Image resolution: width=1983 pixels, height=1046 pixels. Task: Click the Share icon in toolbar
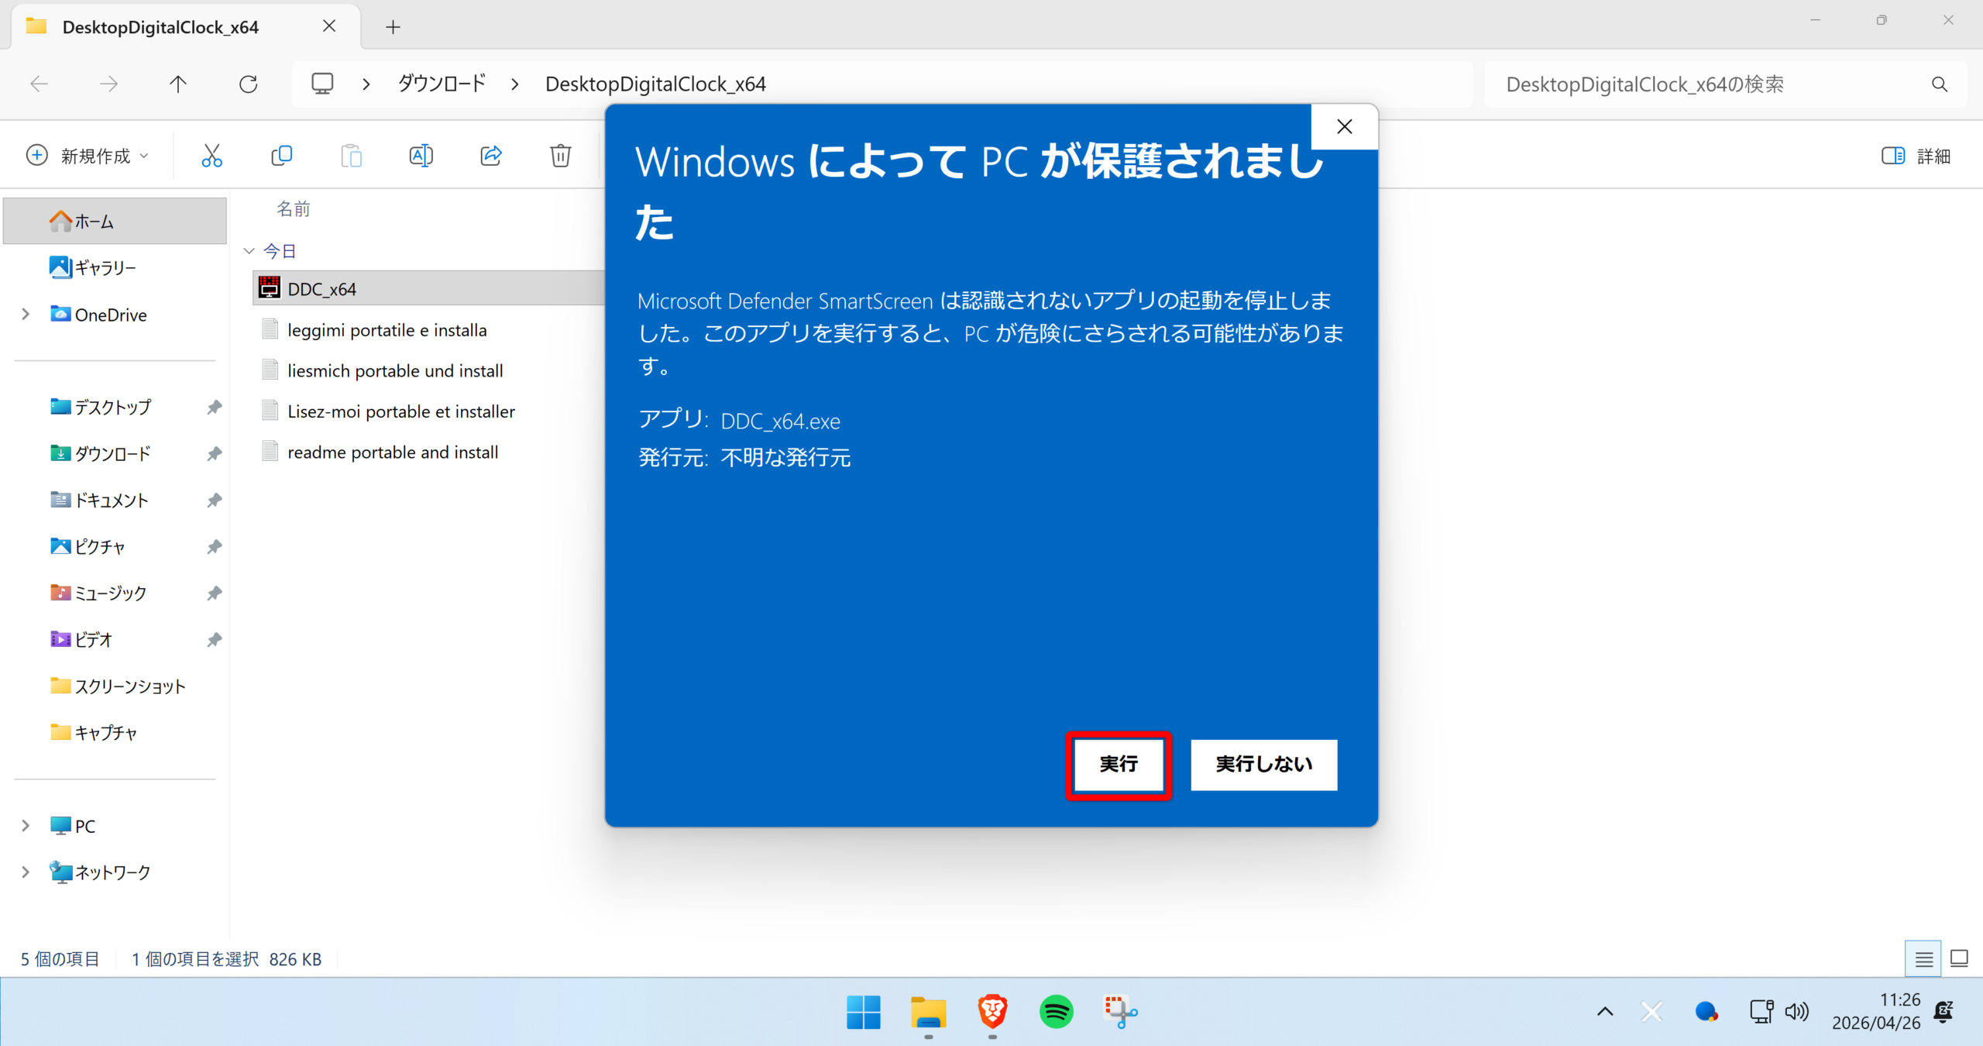point(491,156)
